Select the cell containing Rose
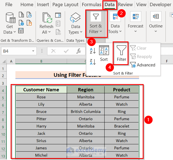 (41, 97)
